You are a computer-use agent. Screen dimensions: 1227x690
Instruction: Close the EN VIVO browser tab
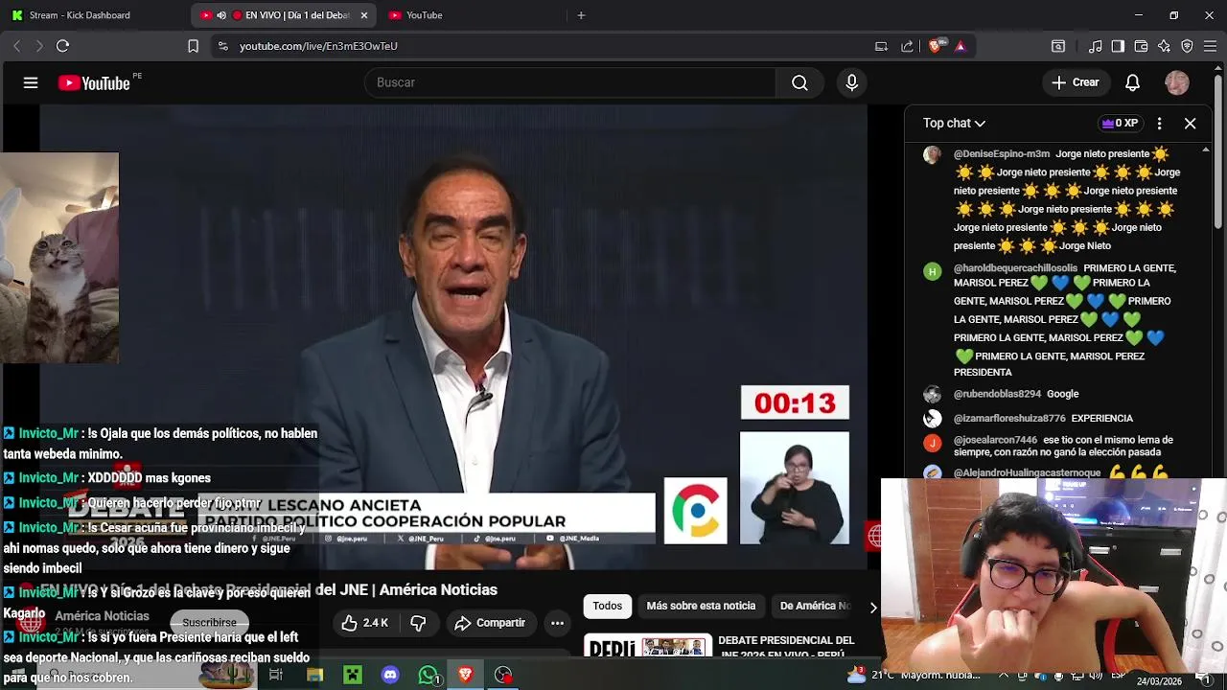click(364, 15)
